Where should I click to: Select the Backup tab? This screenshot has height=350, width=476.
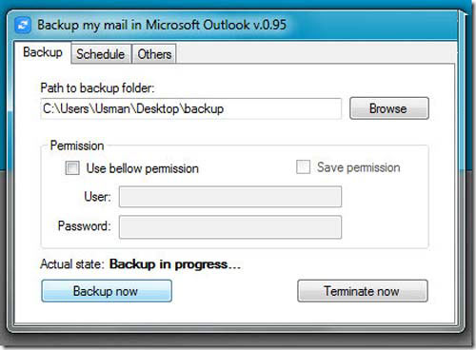point(43,52)
